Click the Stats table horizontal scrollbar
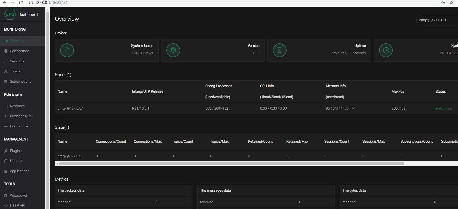This screenshot has width=458, height=209. pos(232,163)
